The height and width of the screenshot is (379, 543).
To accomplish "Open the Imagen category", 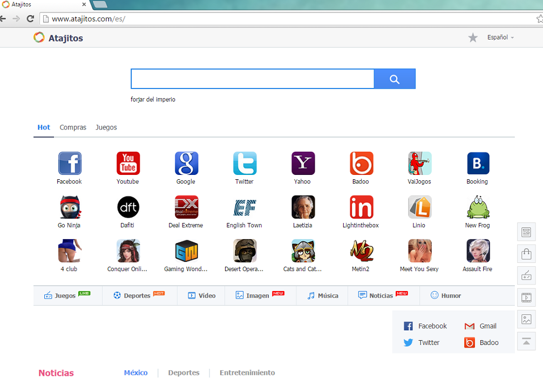I will point(260,295).
